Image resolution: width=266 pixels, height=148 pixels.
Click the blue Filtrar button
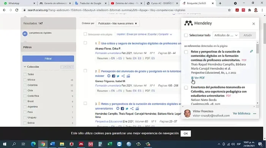click(x=48, y=59)
